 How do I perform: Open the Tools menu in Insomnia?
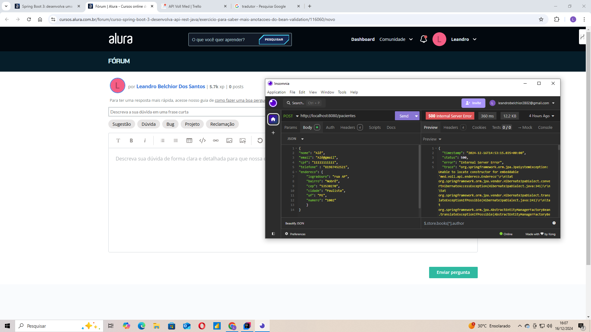click(x=342, y=92)
